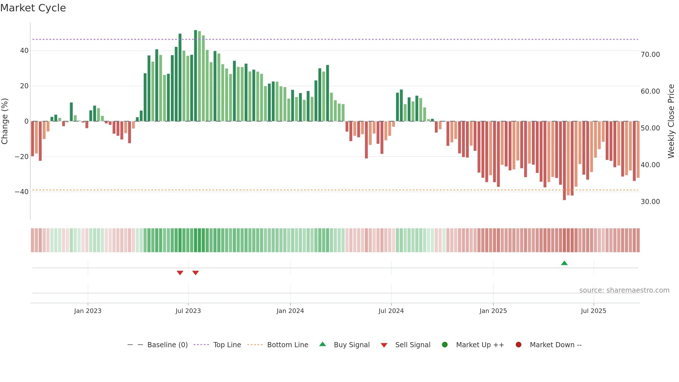Screen dimensions: 679x382
Task: Click the 40.00 price axis label
Action: pos(650,165)
